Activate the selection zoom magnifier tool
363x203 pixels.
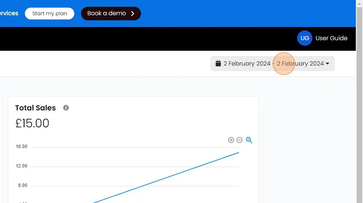(x=249, y=140)
